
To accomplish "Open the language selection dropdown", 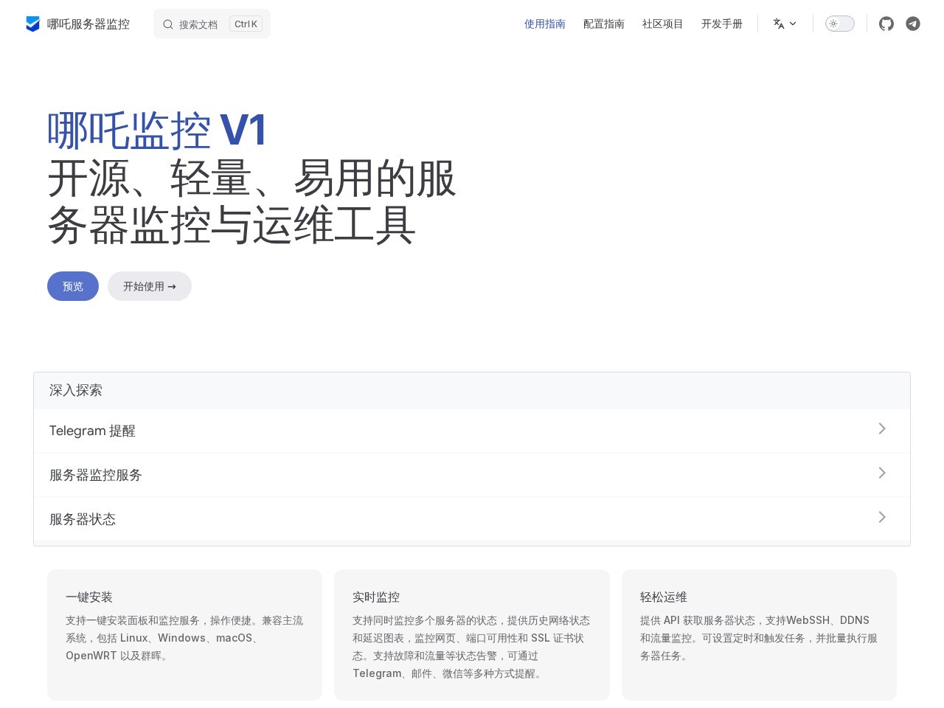I will click(x=785, y=24).
